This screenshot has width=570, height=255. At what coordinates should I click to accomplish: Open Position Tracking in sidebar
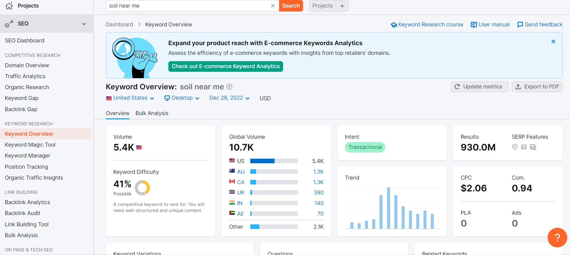pos(26,167)
